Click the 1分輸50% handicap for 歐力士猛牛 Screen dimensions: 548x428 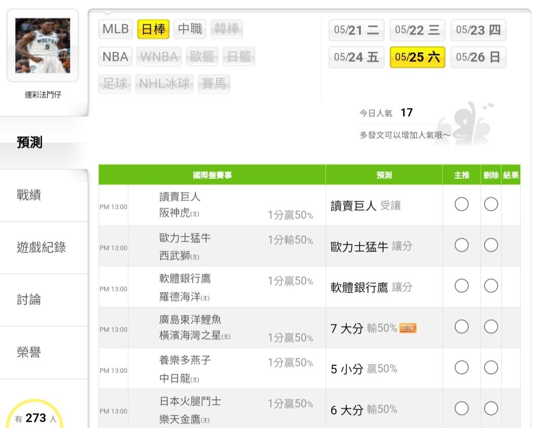[x=290, y=240]
